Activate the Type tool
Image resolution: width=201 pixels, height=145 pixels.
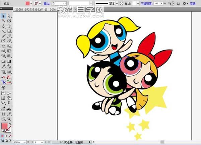pos(9,26)
